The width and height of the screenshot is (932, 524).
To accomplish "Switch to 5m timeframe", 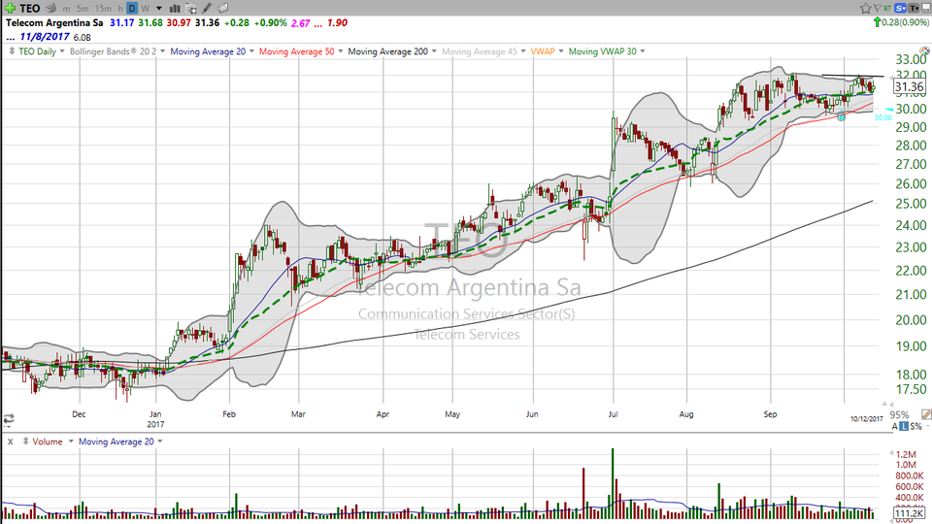I will click(83, 9).
